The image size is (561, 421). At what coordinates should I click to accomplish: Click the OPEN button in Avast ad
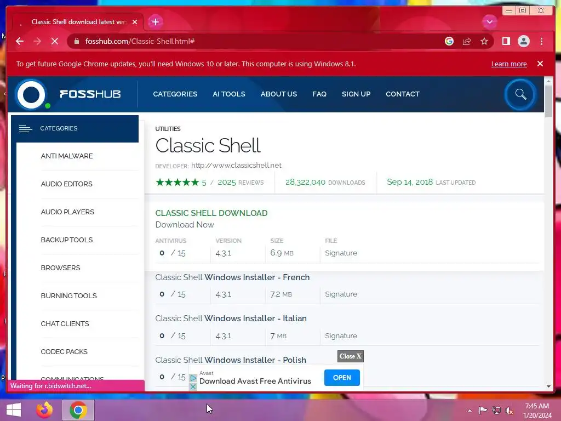pos(342,377)
